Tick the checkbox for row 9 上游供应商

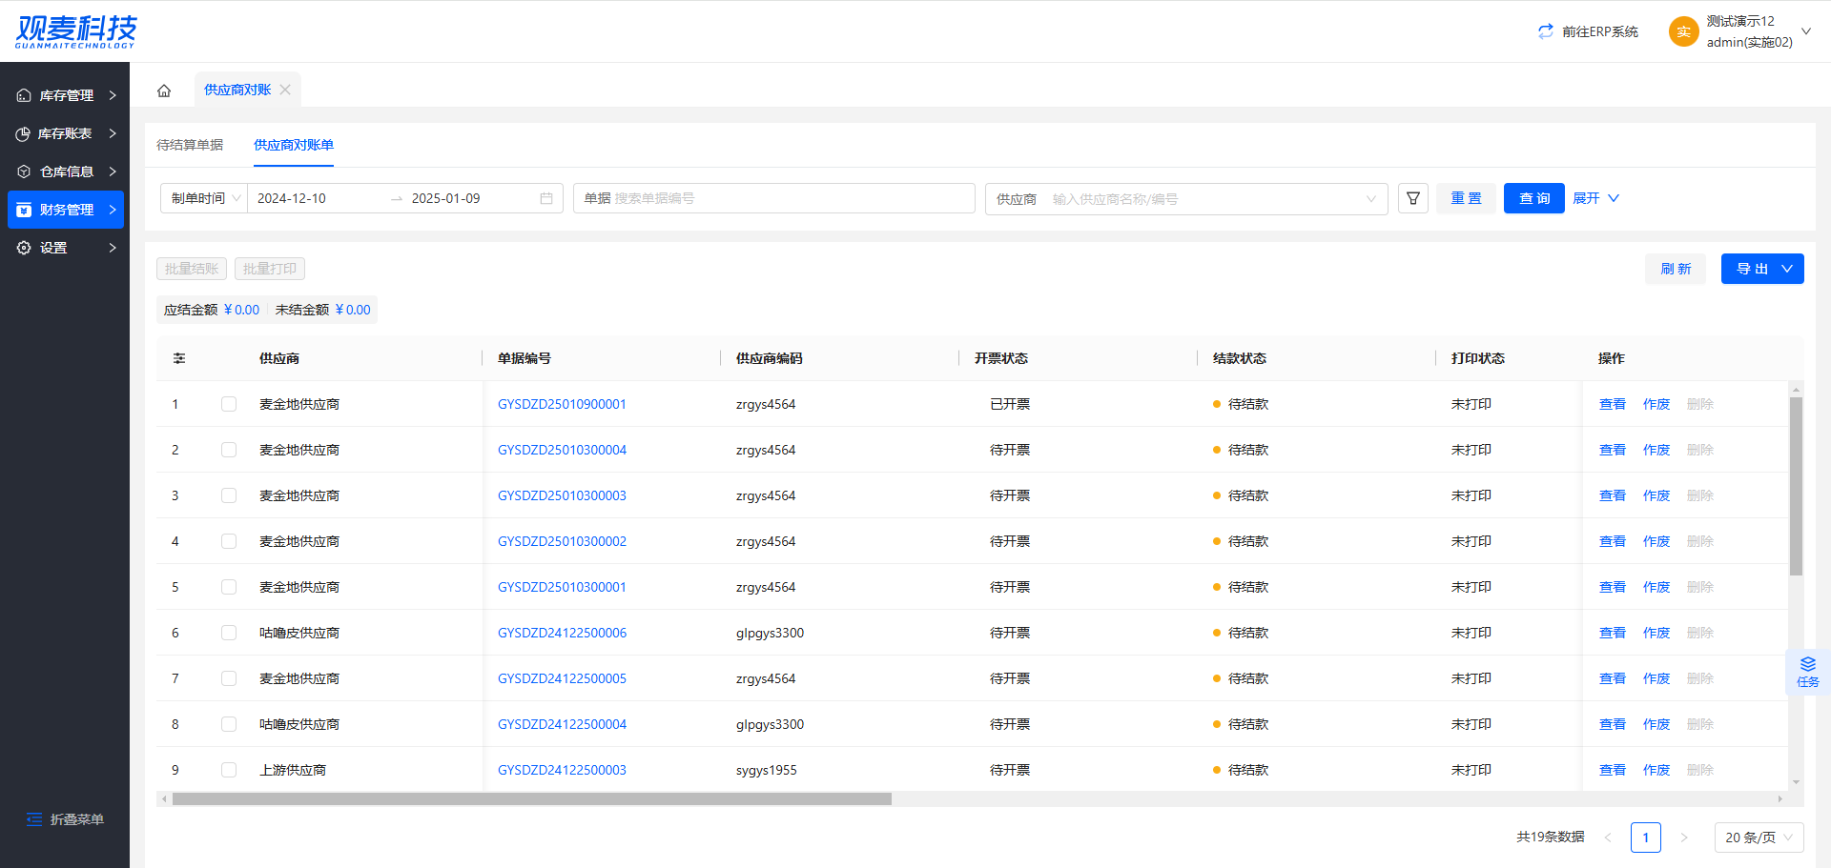[x=229, y=770]
